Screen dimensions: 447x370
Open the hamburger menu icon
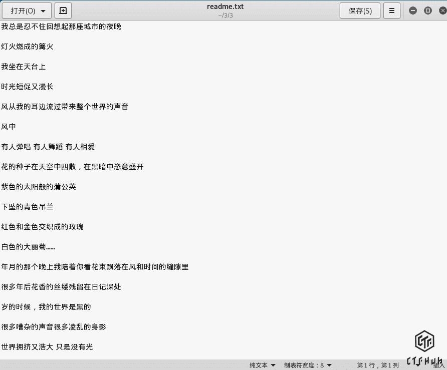tap(392, 11)
